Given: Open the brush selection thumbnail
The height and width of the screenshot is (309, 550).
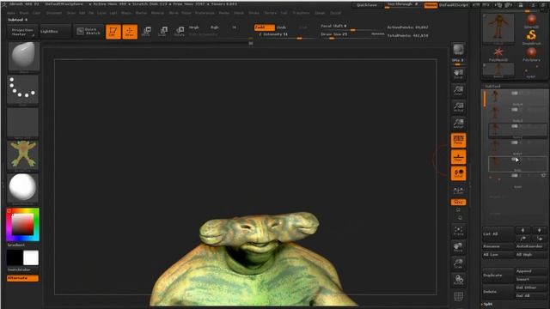Looking at the screenshot, I should pos(23,58).
